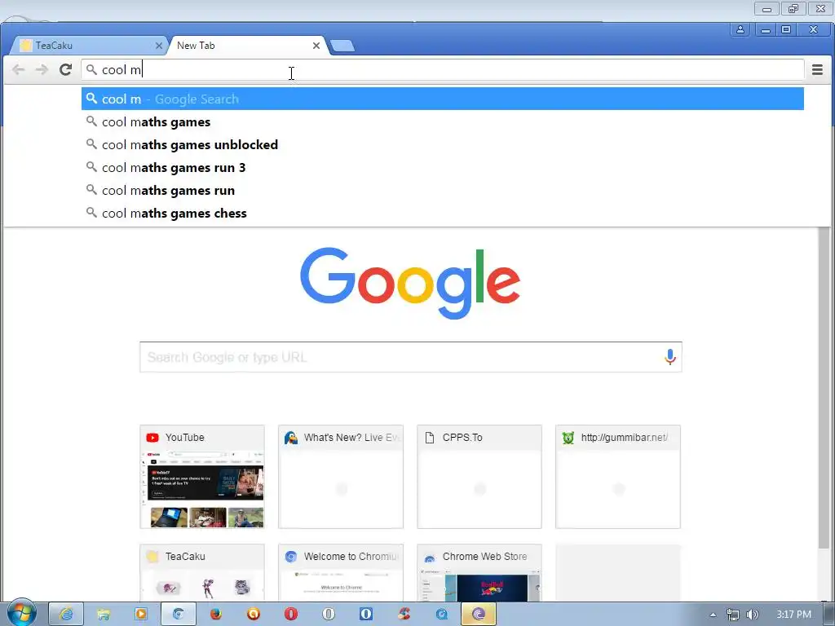This screenshot has height=626, width=835.
Task: Open the 'What's New? Live Ev' tile
Action: point(341,476)
